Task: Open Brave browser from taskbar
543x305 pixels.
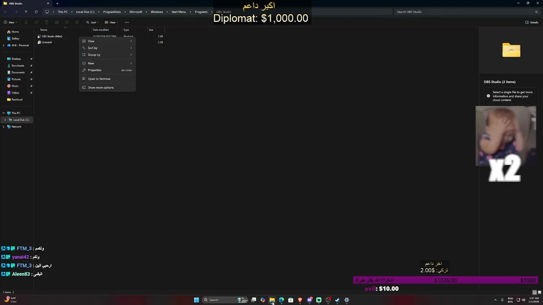Action: point(300,300)
